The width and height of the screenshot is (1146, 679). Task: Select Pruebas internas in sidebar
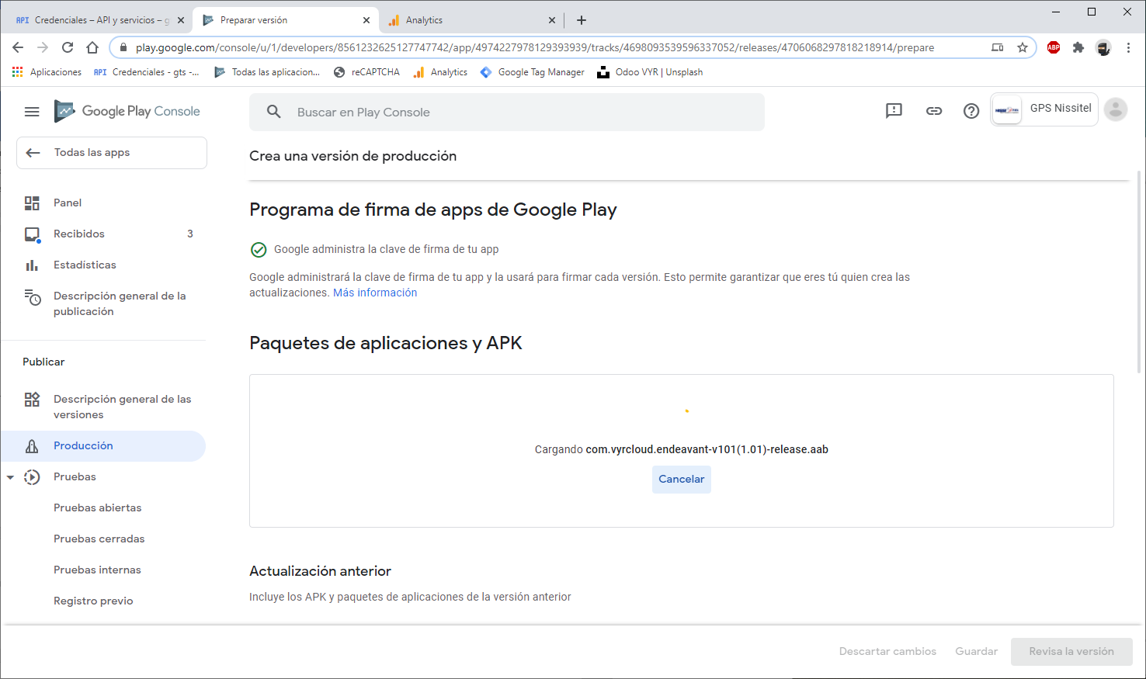coord(97,570)
